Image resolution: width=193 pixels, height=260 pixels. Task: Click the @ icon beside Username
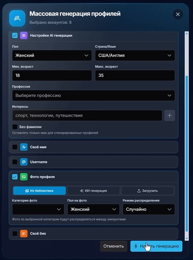[24, 162]
